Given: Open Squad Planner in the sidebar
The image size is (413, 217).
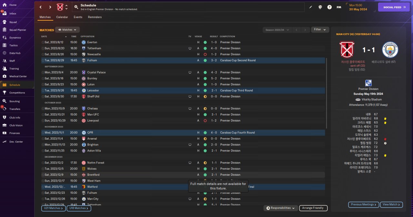Looking at the screenshot, I should tap(17, 30).
